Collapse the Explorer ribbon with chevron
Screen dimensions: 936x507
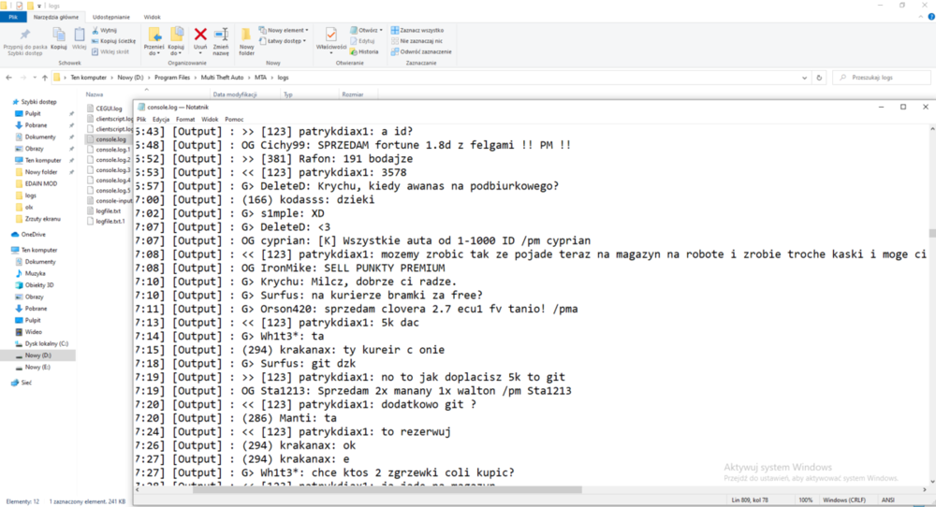coord(920,17)
